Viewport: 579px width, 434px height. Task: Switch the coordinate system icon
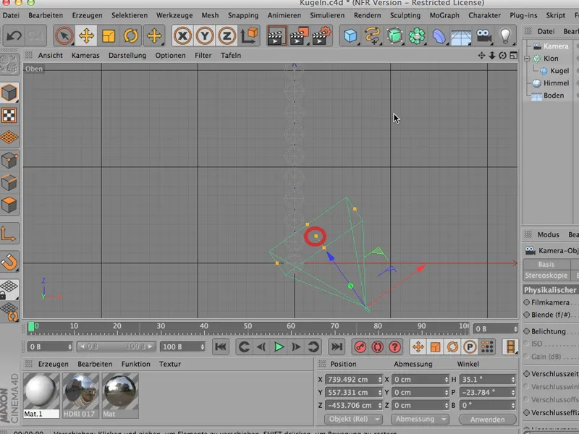[x=249, y=35]
